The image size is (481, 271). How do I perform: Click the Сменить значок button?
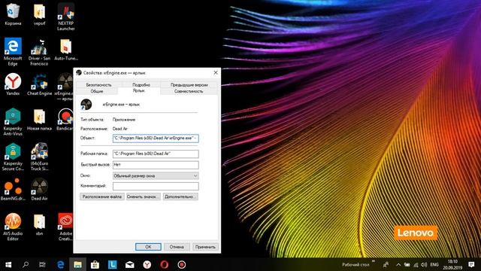click(143, 196)
